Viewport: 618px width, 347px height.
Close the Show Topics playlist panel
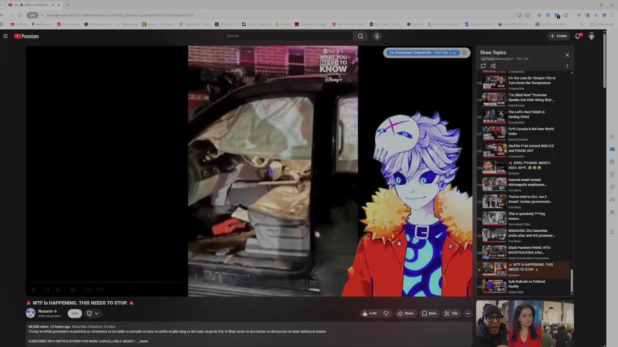(567, 55)
